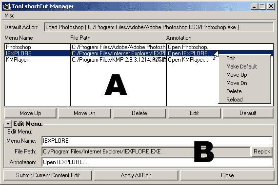Minimize the Tool shortCut Manager window
The height and width of the screenshot is (185, 278).
255,6
